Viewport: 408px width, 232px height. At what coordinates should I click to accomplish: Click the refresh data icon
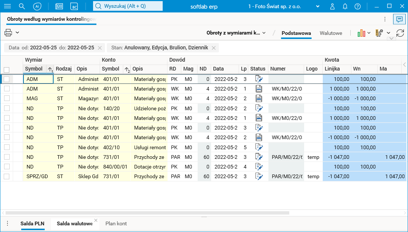[x=400, y=33]
